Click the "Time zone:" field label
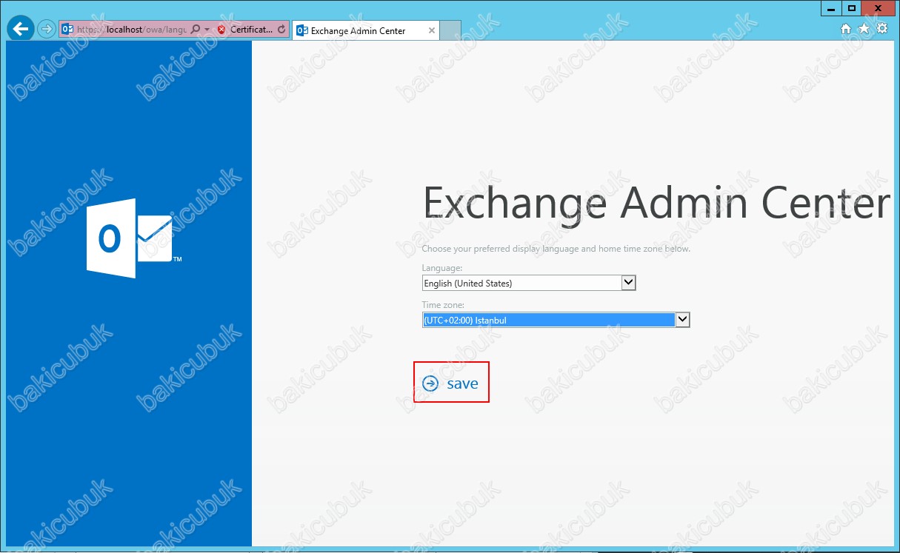Viewport: 900px width, 553px height. point(443,304)
